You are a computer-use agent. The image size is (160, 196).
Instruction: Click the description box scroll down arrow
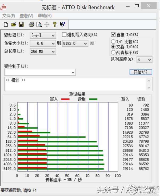[x=149, y=87]
